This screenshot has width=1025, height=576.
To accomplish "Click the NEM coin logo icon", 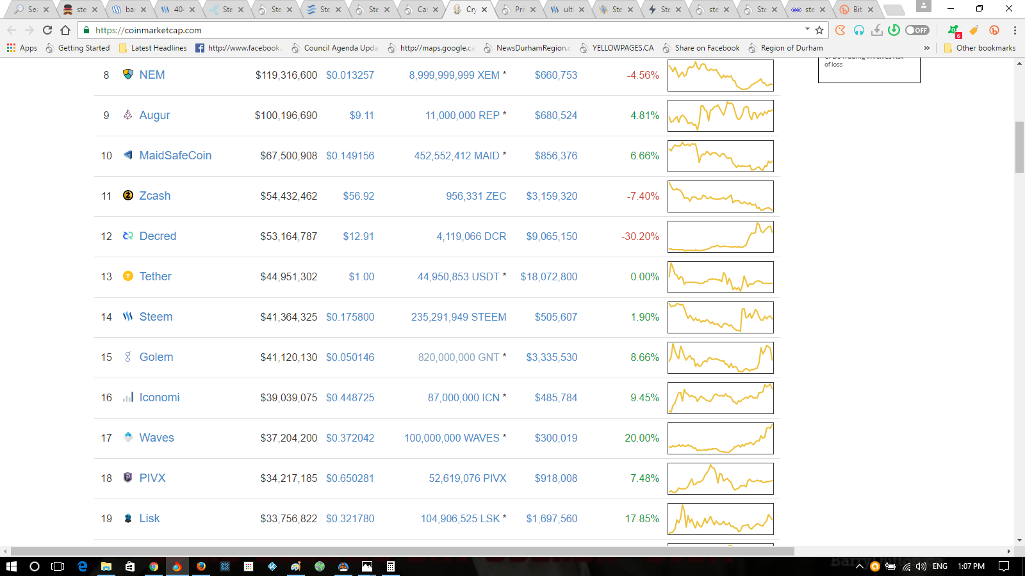I will tap(128, 74).
